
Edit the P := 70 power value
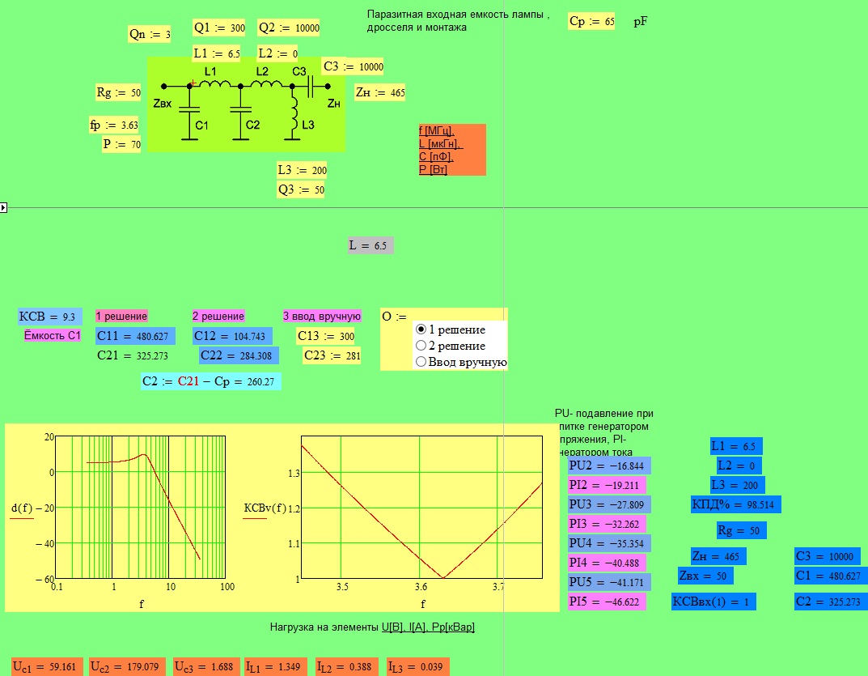point(121,144)
